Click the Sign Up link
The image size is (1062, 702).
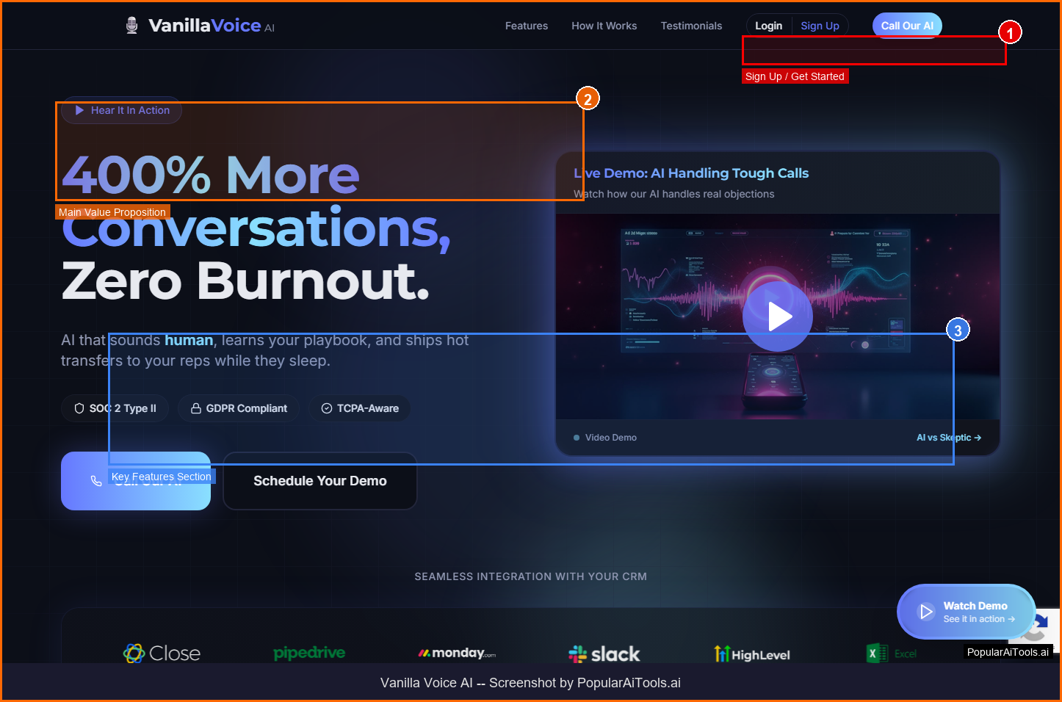click(x=820, y=26)
